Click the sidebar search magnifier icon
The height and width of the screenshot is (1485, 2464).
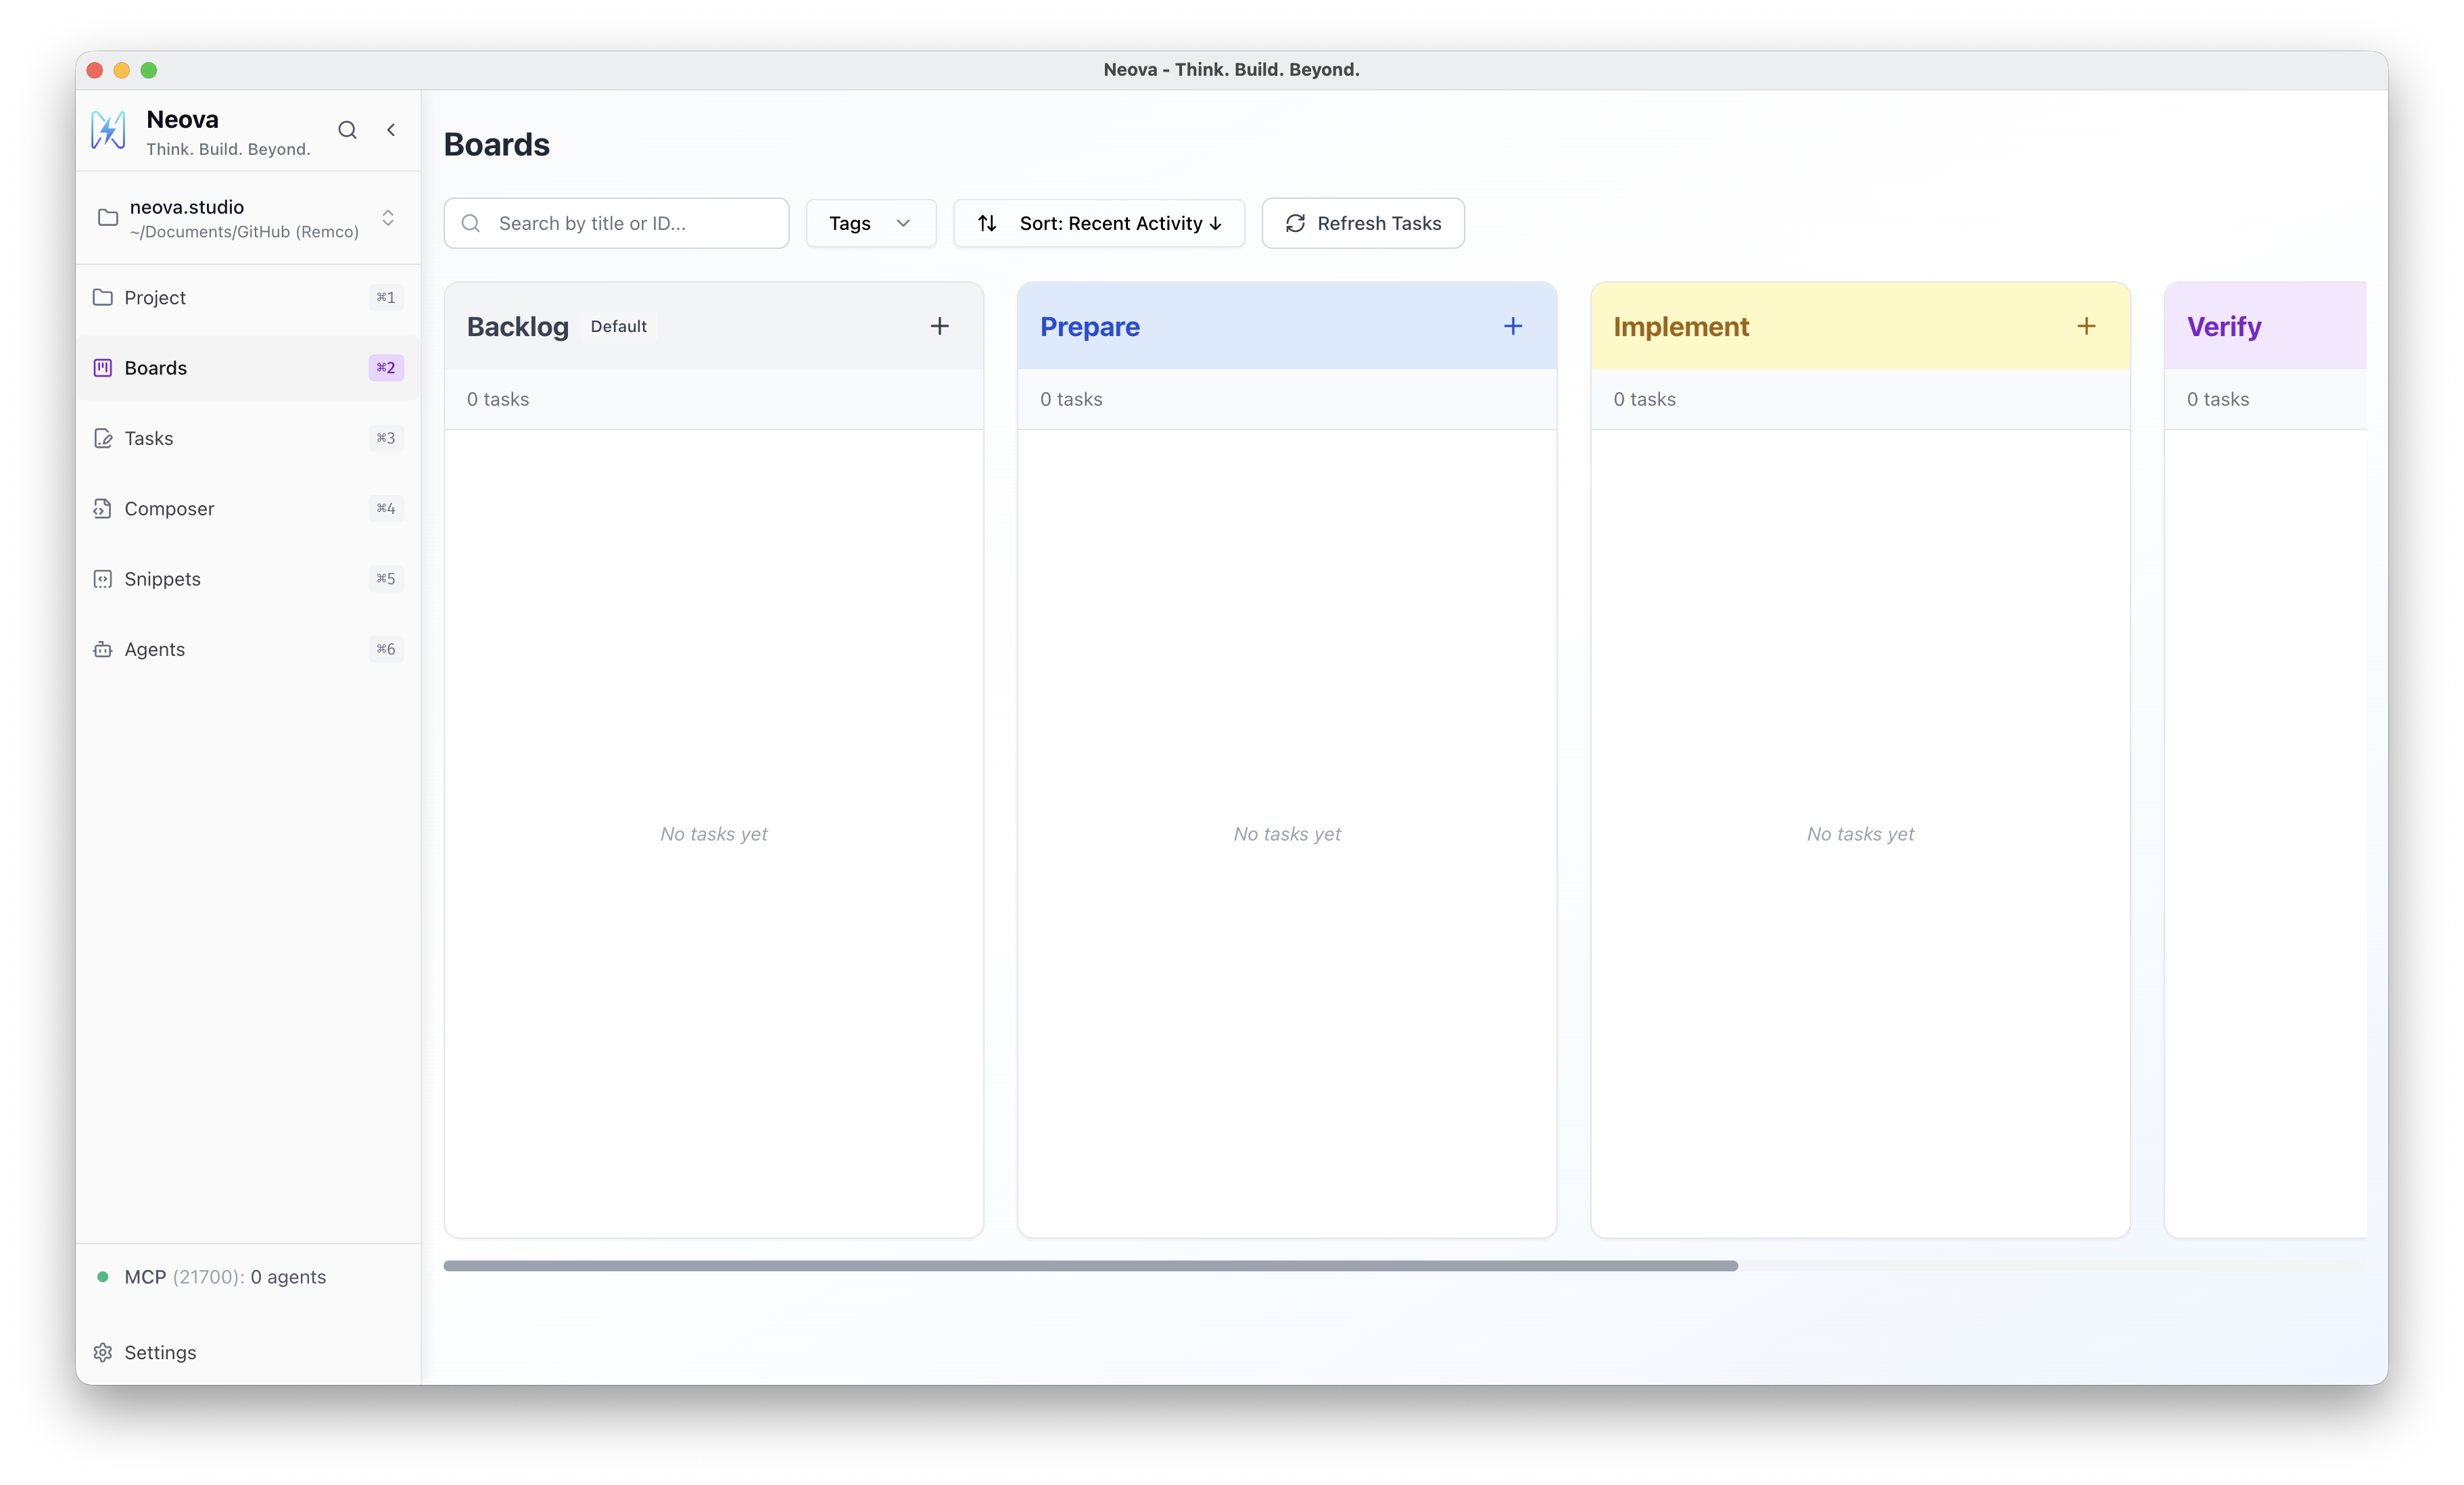(x=347, y=130)
